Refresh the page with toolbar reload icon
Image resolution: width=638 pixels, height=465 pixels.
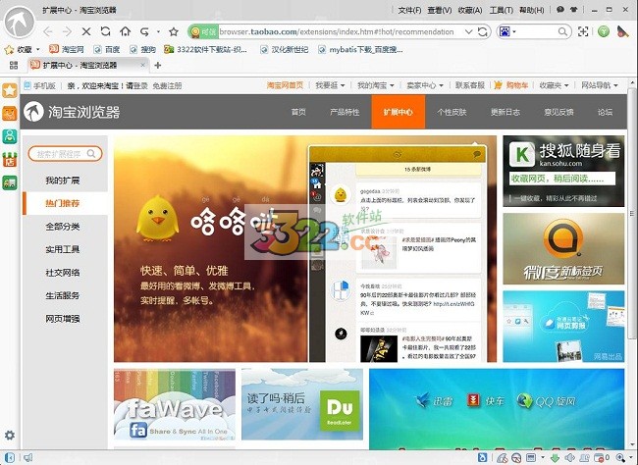105,31
